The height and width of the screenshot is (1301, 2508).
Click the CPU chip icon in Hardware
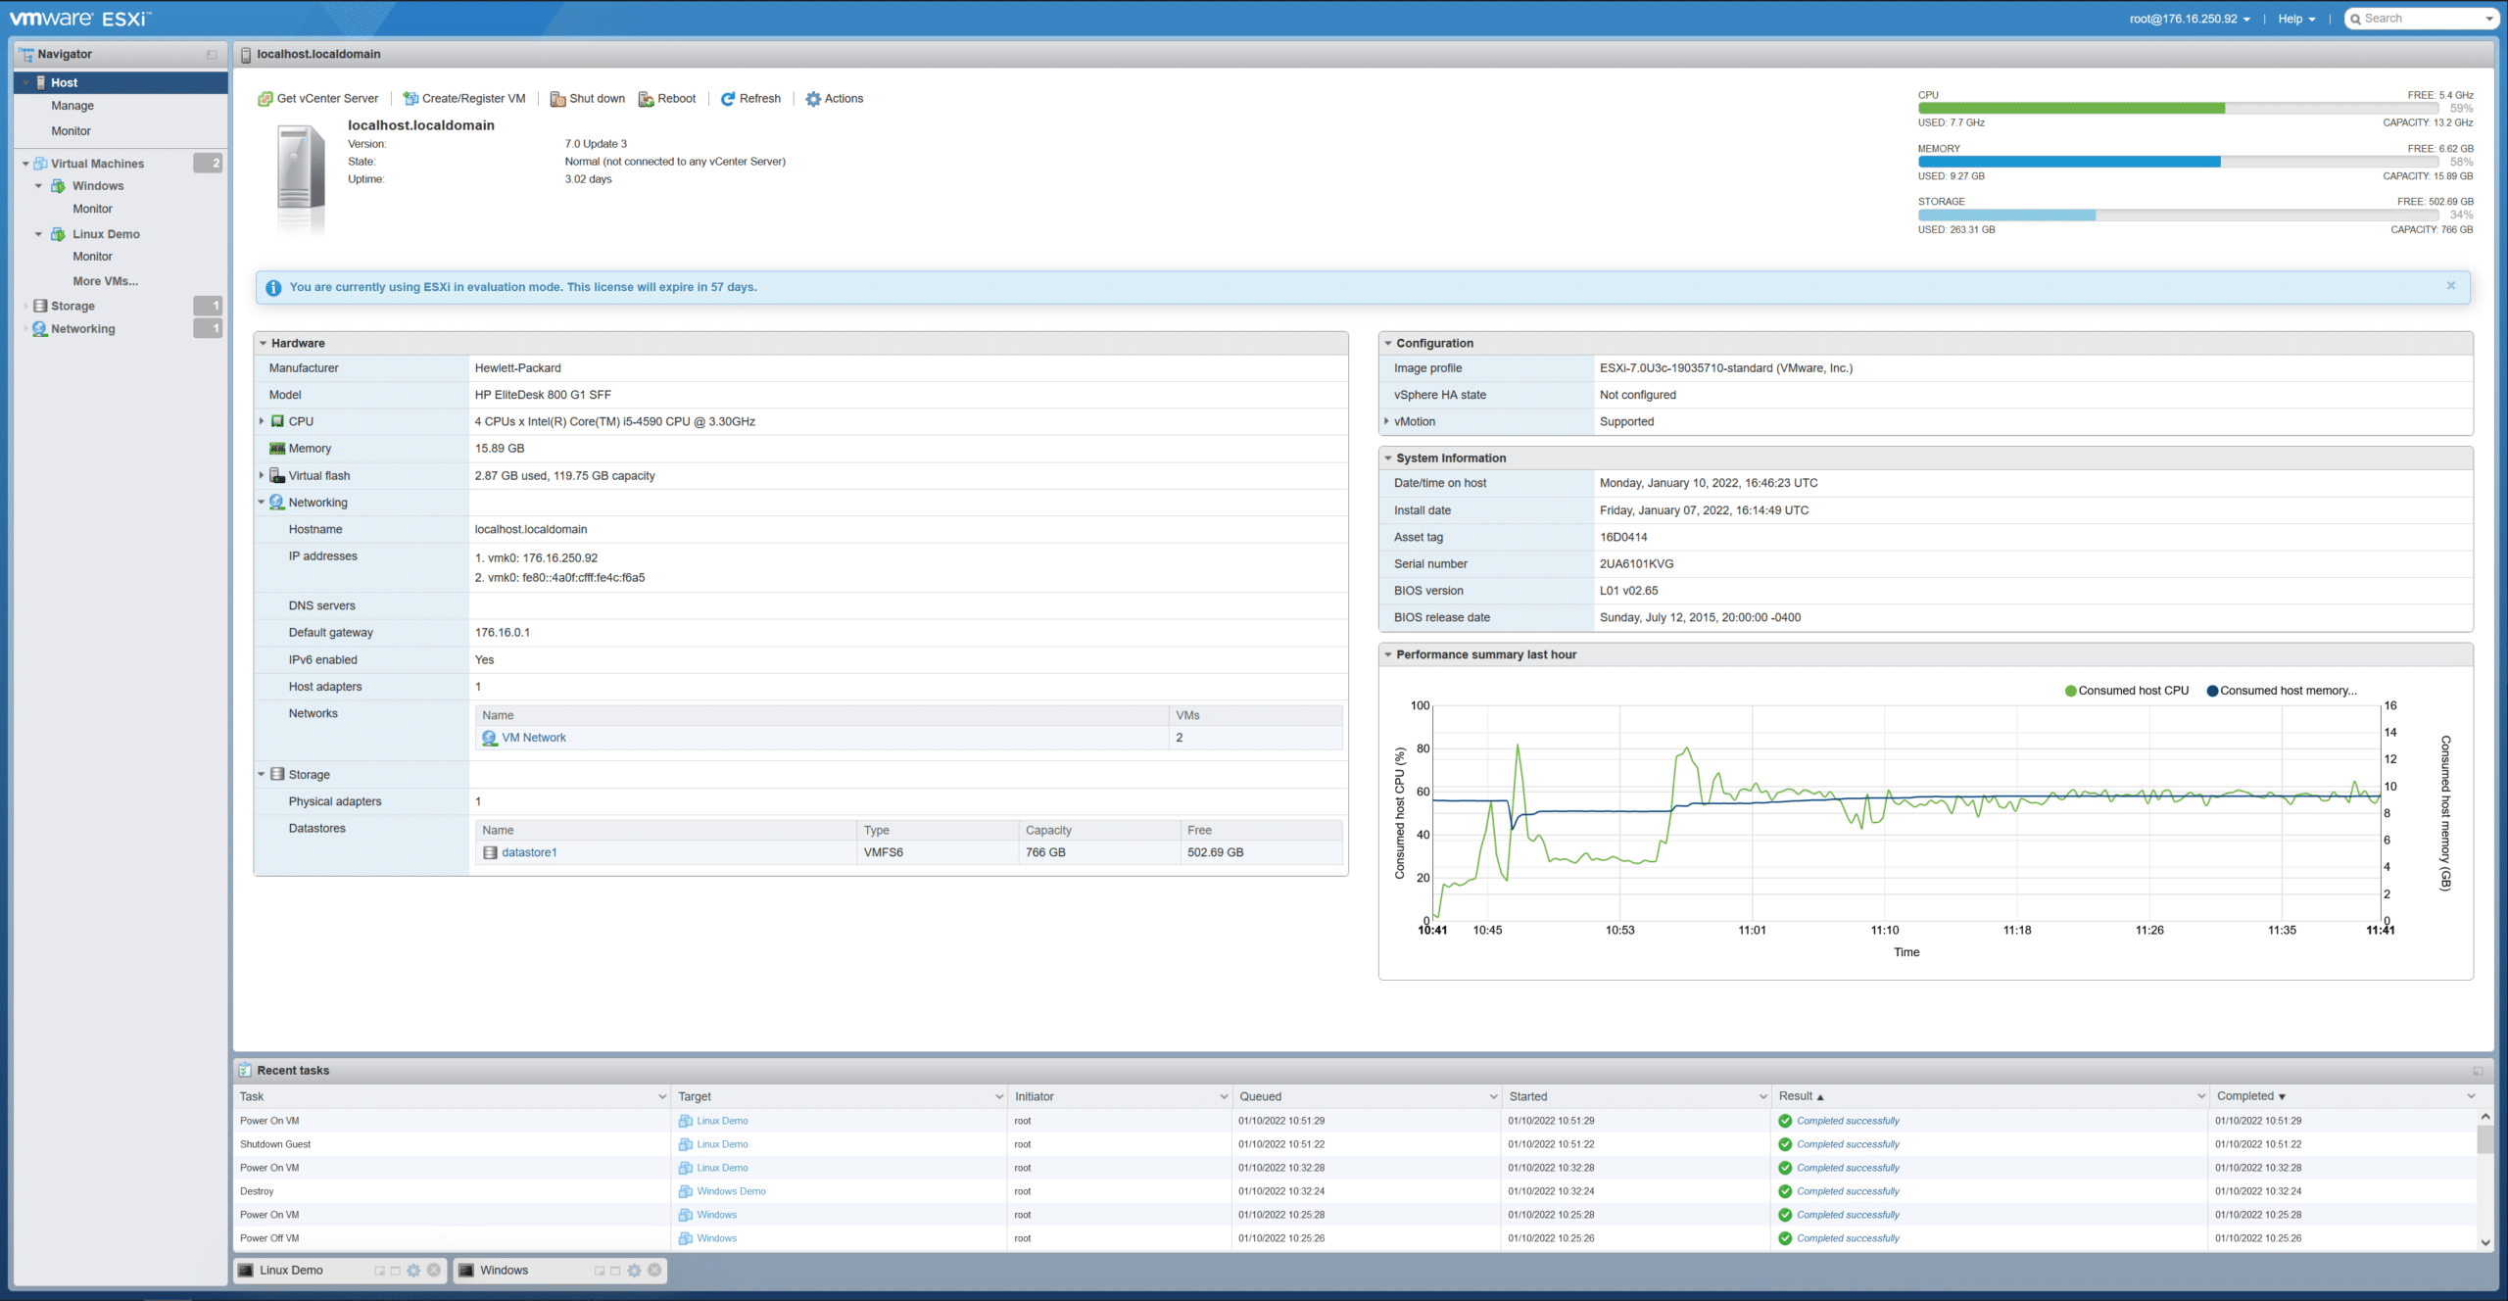pos(277,421)
